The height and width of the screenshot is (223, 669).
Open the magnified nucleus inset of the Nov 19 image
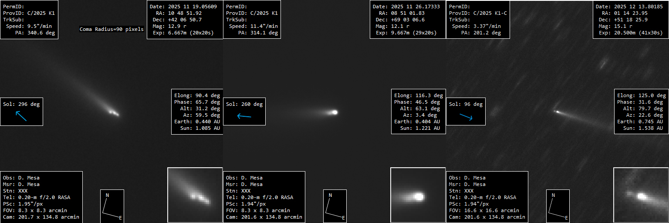point(195,195)
